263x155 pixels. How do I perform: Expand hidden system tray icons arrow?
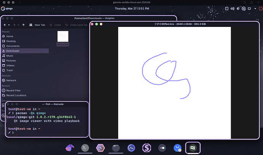coord(255,8)
